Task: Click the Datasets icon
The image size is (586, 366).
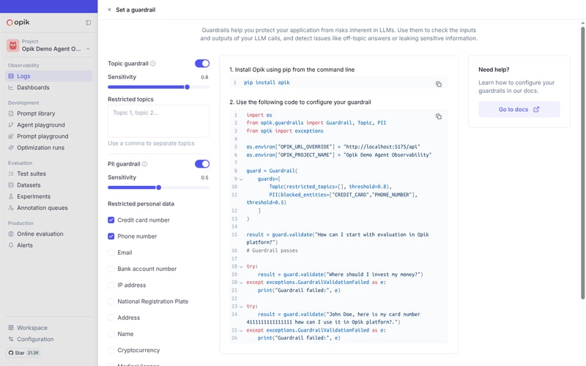Action: 11,185
